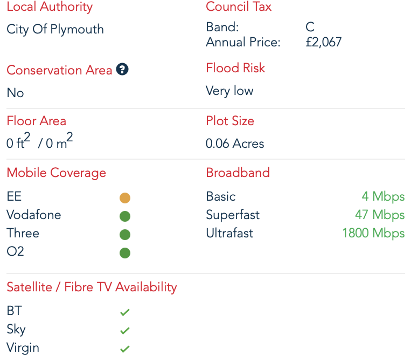
Task: Click the Conservation Area help question mark icon
Action: coord(122,70)
